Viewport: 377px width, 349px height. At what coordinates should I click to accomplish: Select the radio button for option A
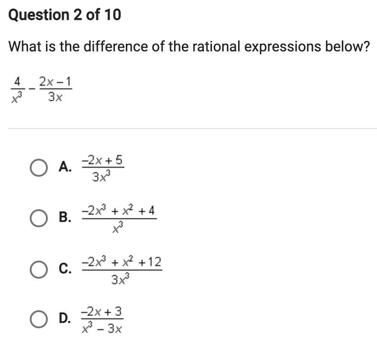[x=38, y=168]
